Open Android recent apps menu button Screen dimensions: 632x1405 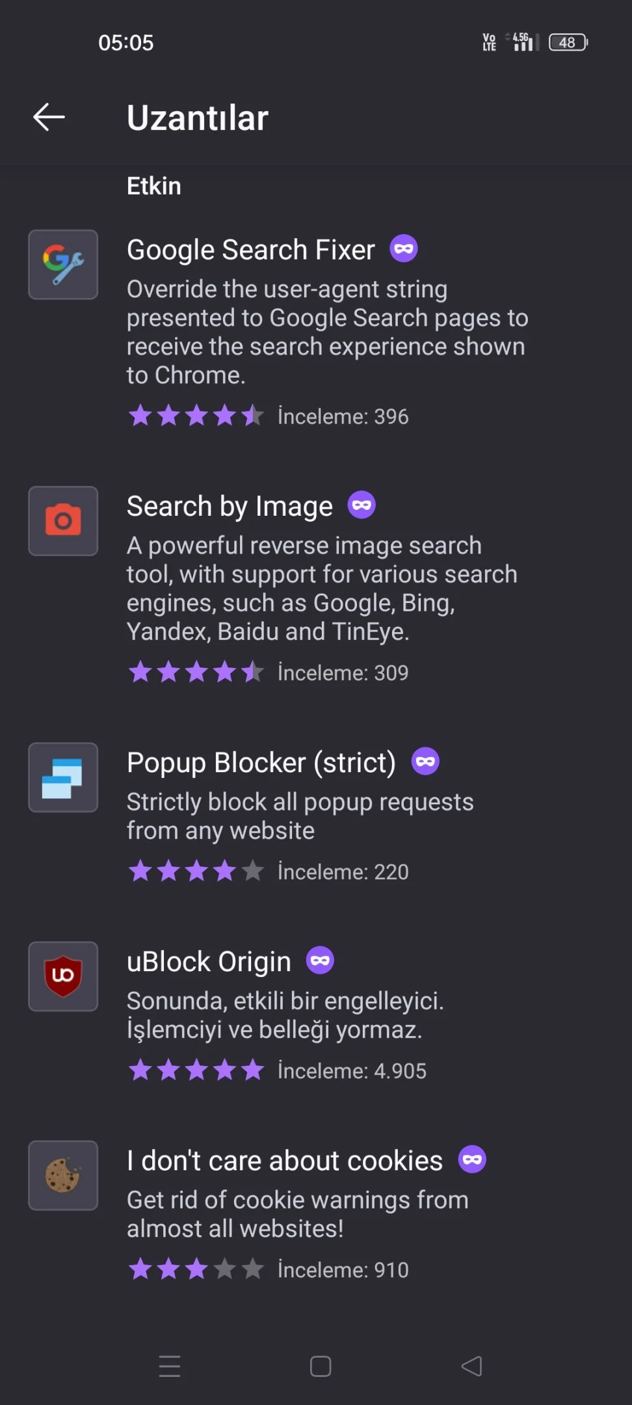click(x=170, y=1366)
